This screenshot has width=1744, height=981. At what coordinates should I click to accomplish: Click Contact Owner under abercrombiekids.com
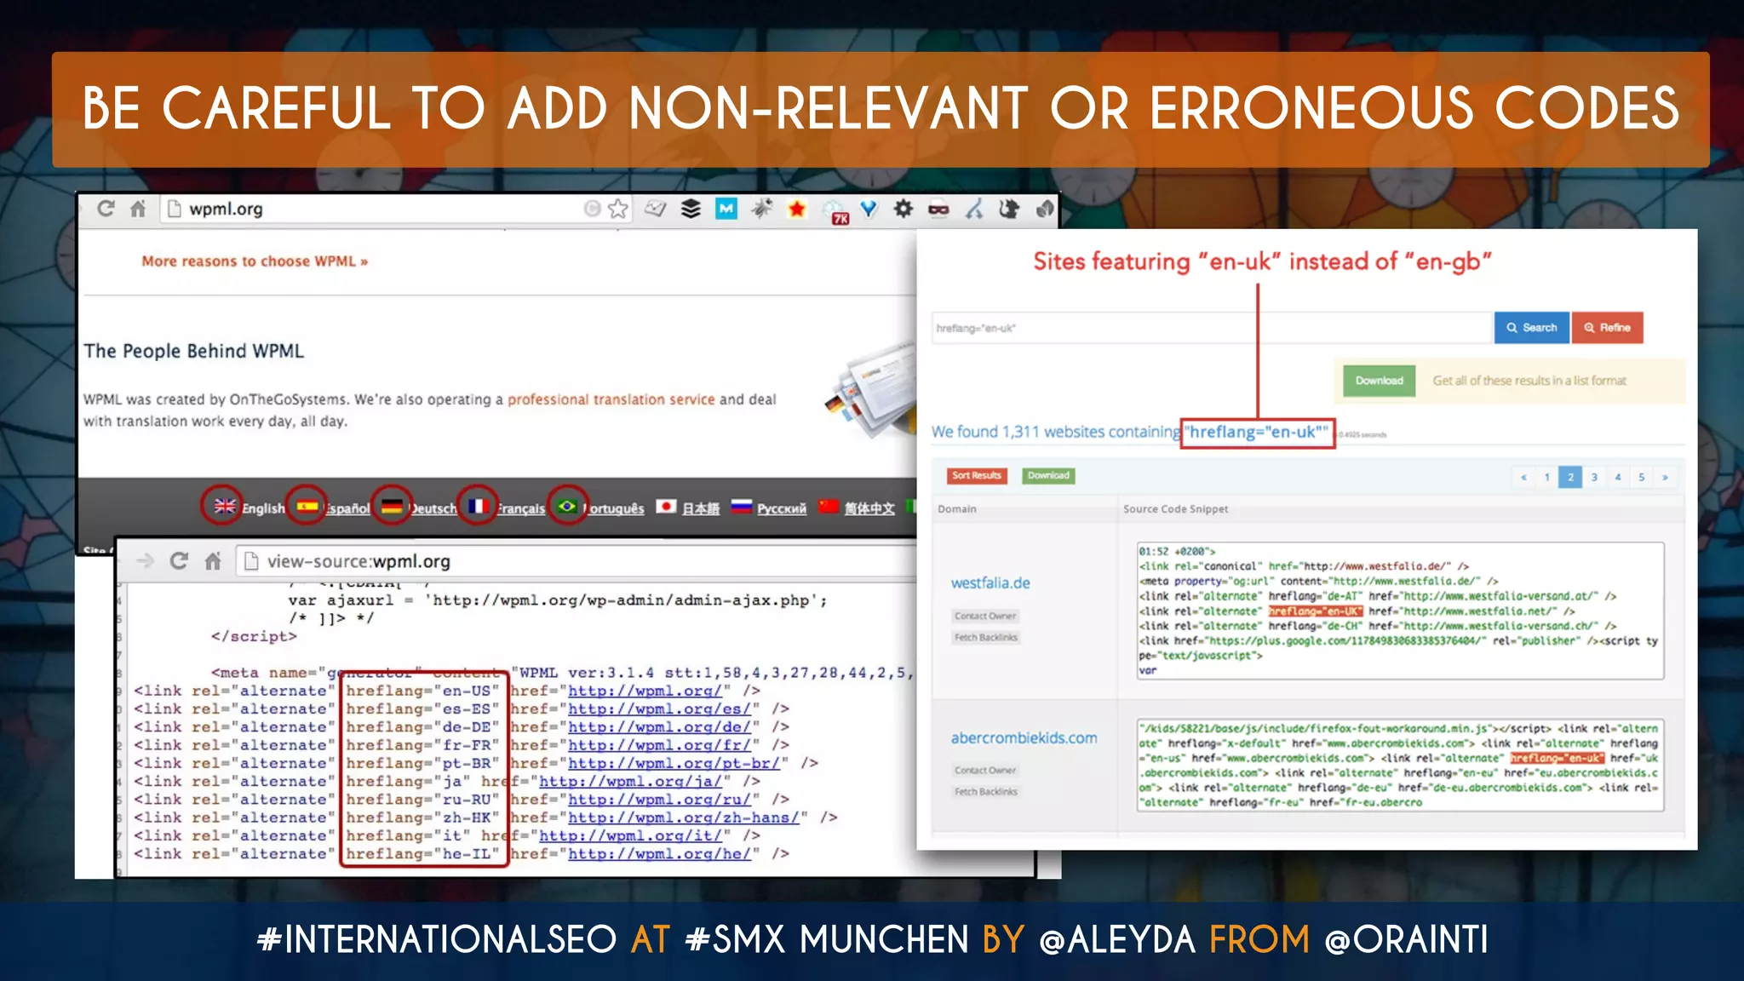[985, 770]
